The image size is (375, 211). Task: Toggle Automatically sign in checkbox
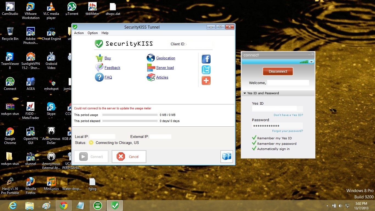254,149
